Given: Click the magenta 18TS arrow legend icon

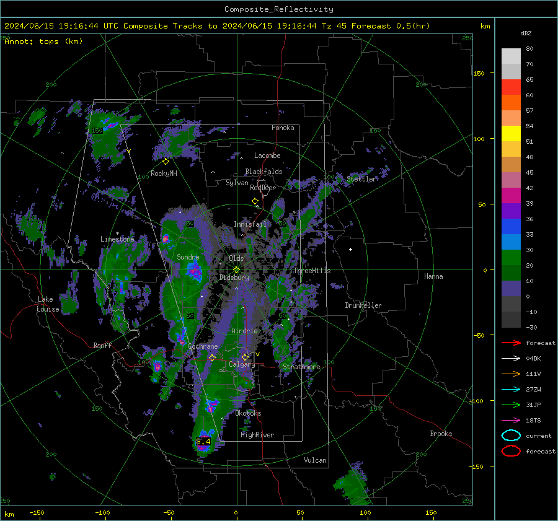Looking at the screenshot, I should click(511, 421).
